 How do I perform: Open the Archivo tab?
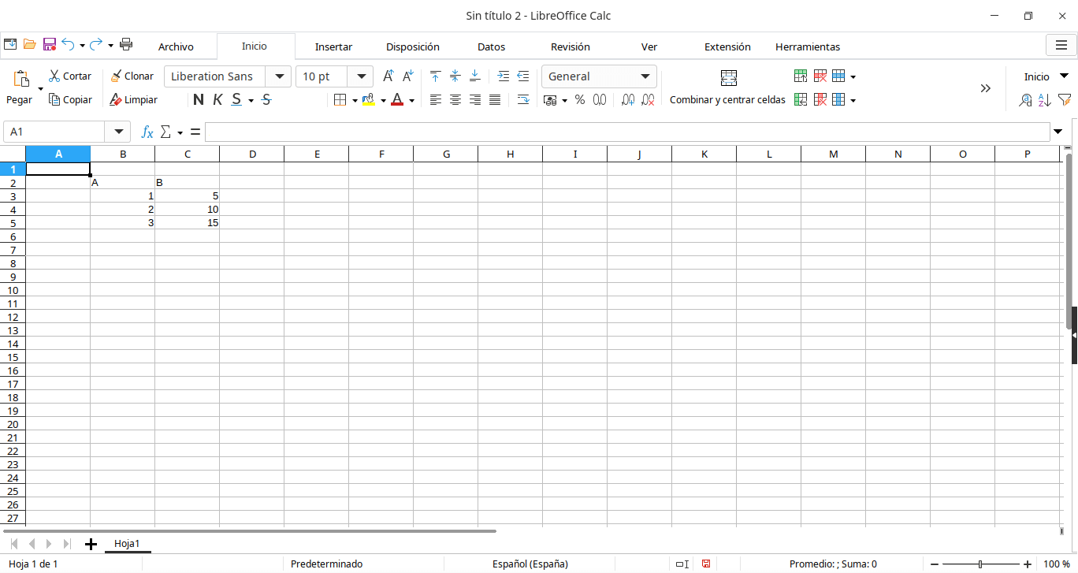[176, 47]
